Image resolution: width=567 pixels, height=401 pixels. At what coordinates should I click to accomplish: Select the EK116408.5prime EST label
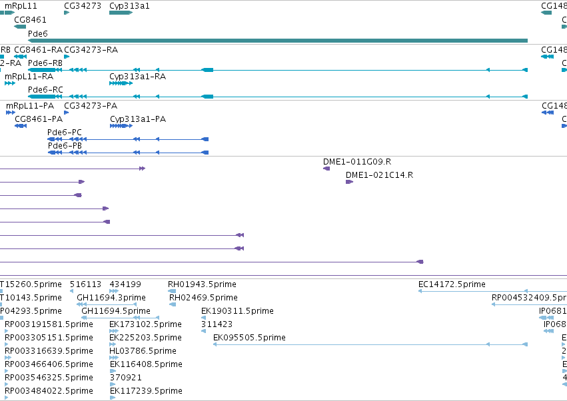pyautogui.click(x=146, y=364)
